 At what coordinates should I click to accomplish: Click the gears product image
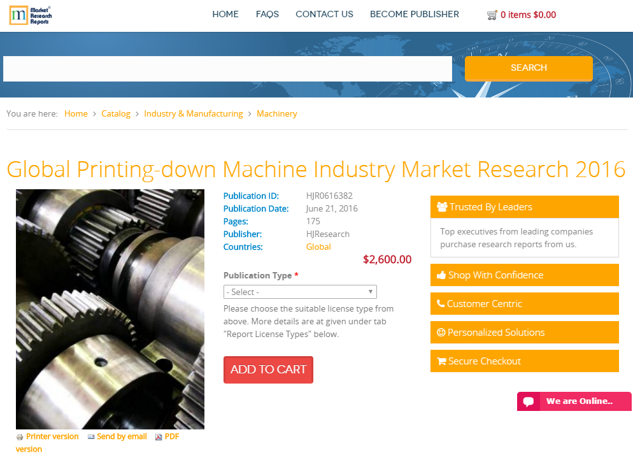pyautogui.click(x=110, y=309)
